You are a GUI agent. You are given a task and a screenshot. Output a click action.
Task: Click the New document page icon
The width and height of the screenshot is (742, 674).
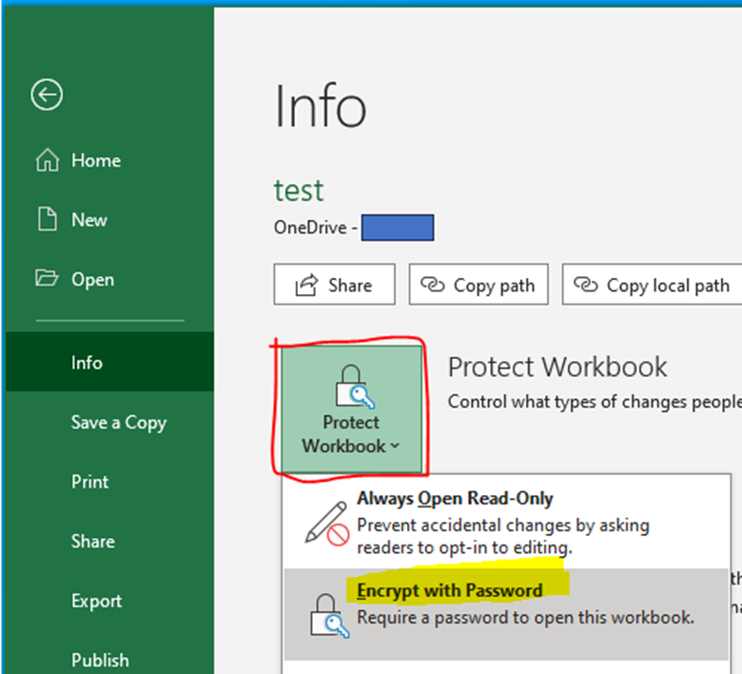click(x=47, y=219)
